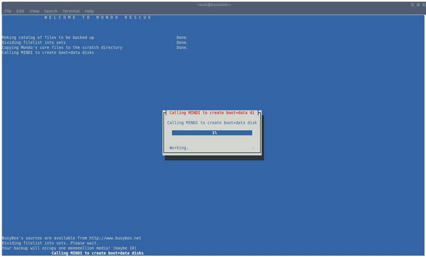
Task: Click the 'Working.' status text in dialog
Action: tap(179, 148)
